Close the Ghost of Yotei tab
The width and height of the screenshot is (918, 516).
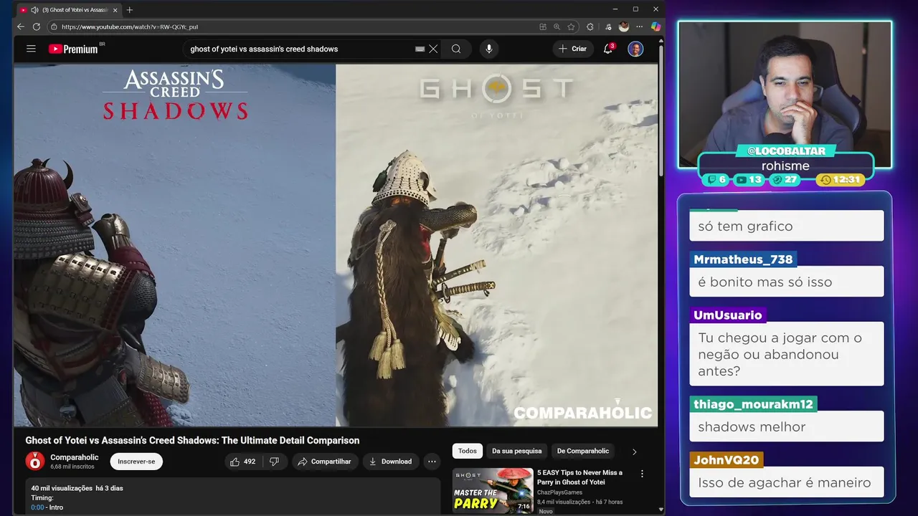[115, 10]
